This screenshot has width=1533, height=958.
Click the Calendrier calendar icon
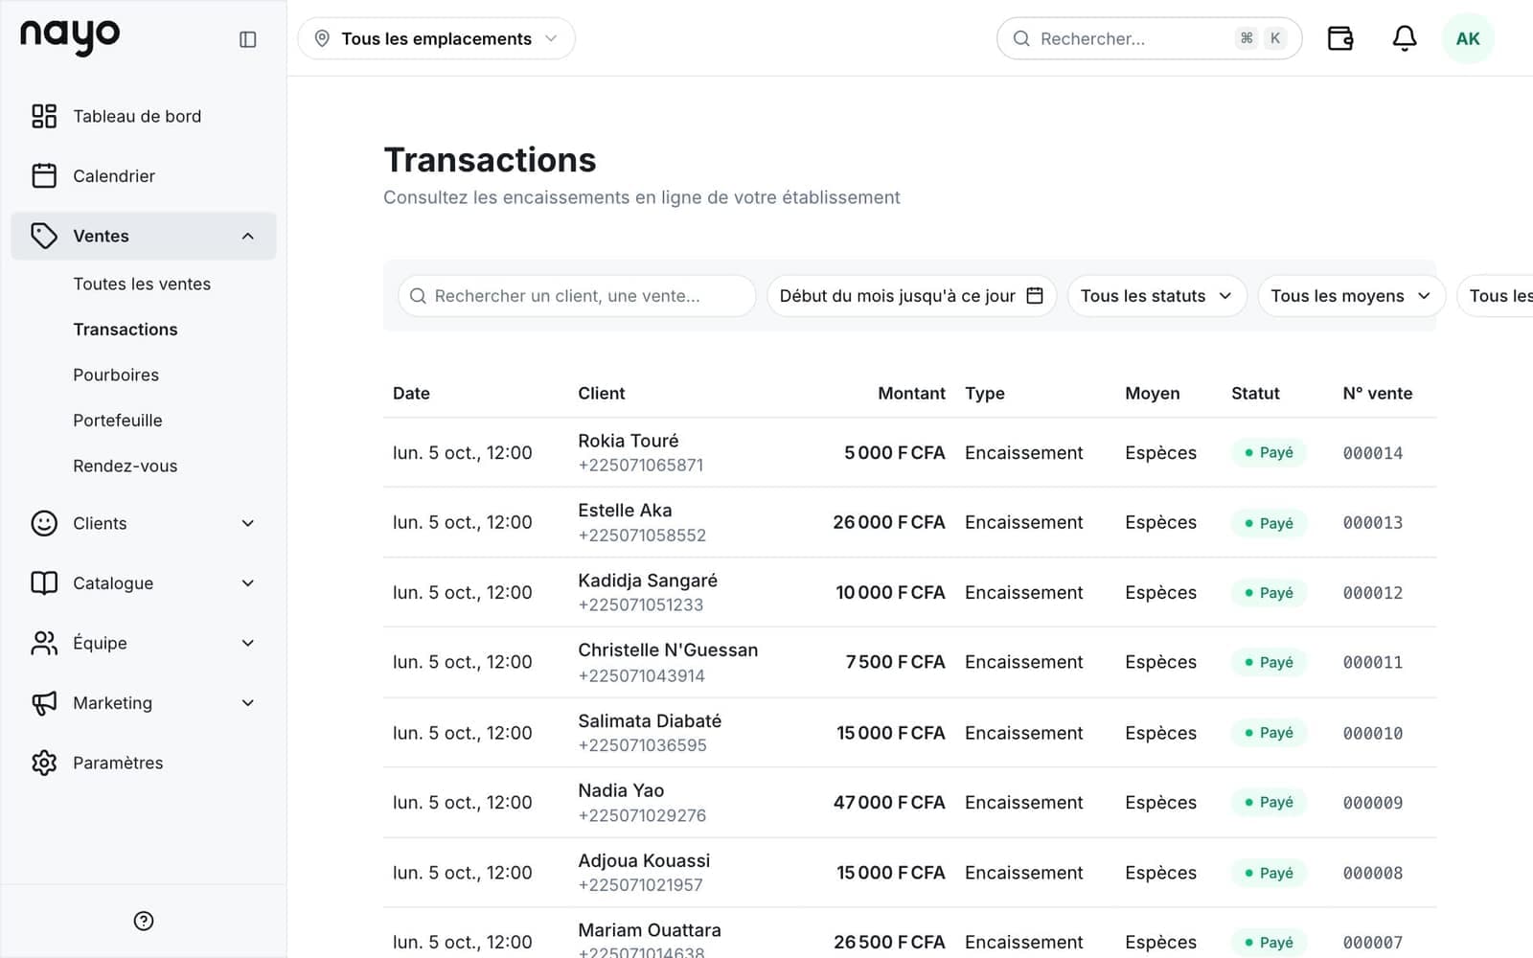pyautogui.click(x=44, y=175)
